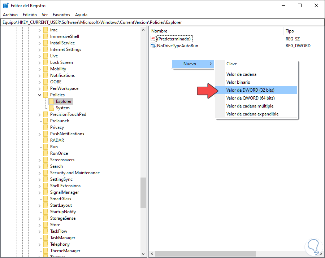Open the Archivo menu
This screenshot has height=258, width=325.
pos(10,15)
